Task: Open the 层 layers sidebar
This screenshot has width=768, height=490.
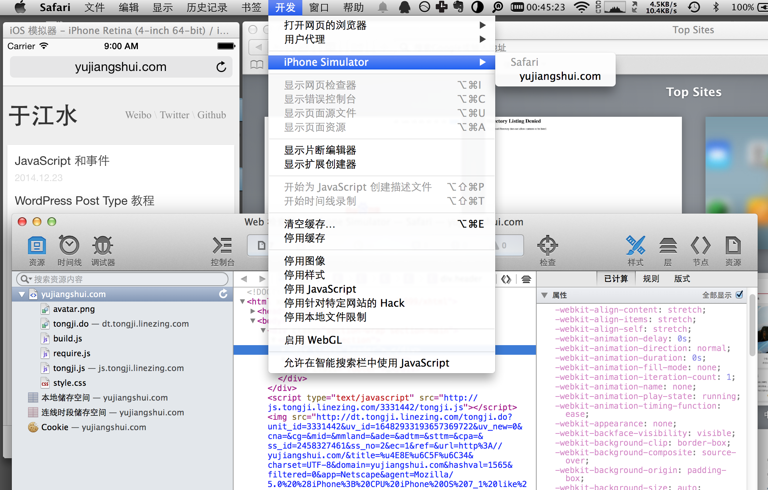Action: (x=668, y=251)
